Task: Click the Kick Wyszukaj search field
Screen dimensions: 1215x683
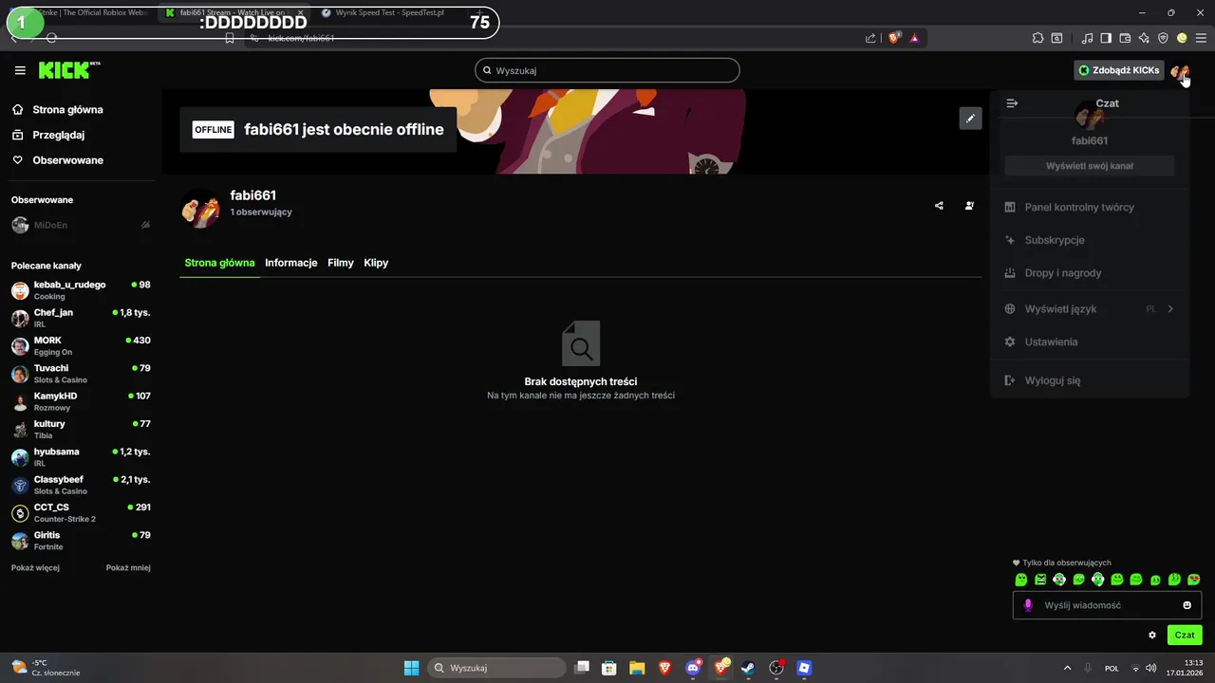Action: (607, 70)
